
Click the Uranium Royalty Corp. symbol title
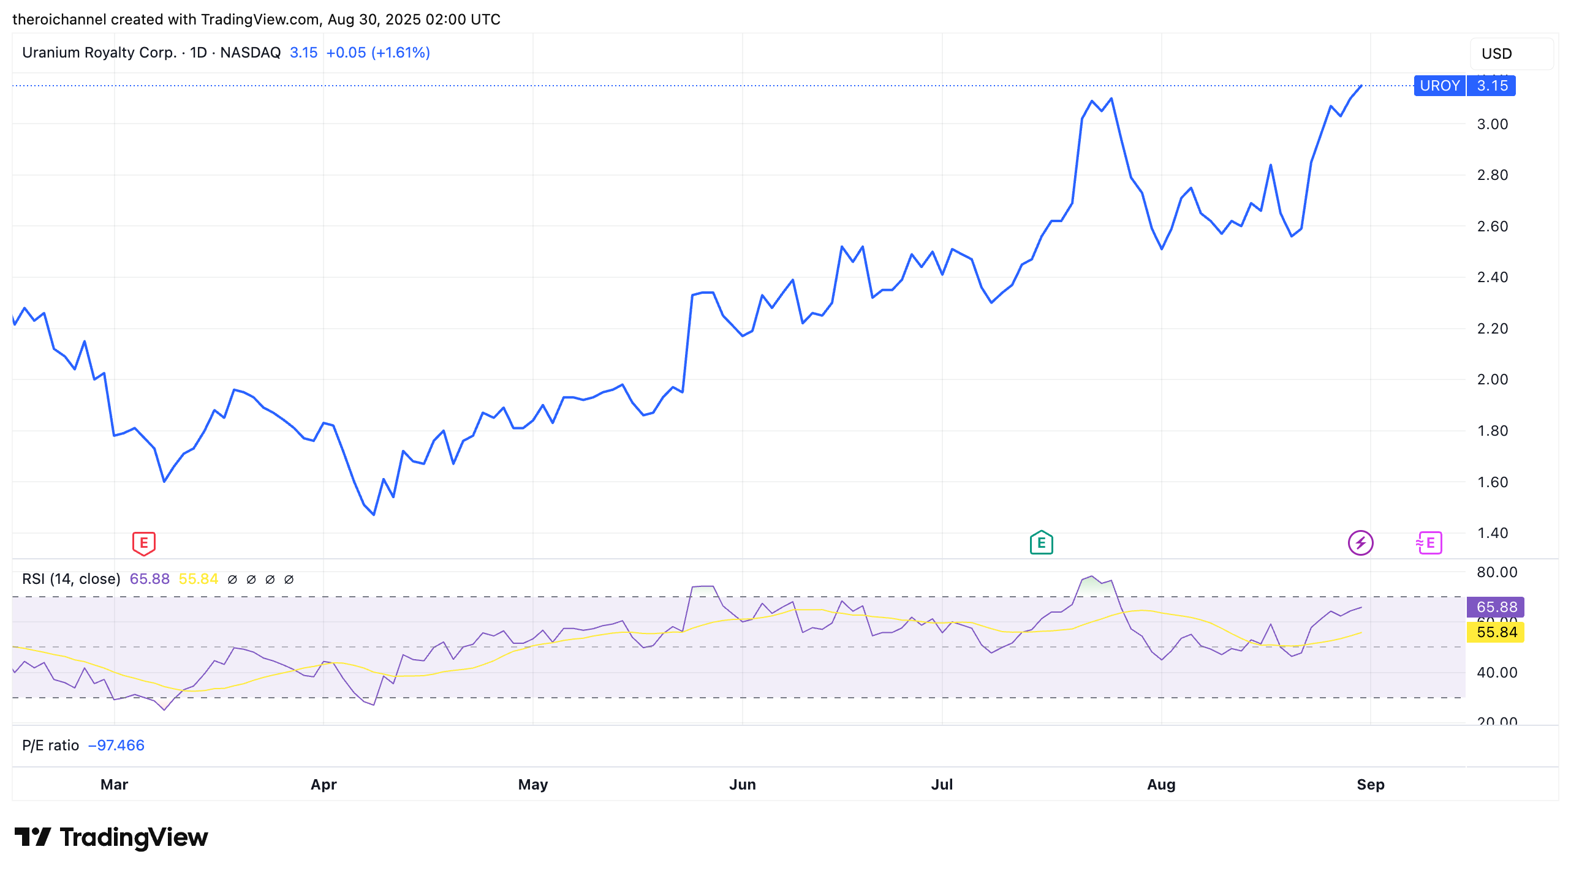coord(99,53)
